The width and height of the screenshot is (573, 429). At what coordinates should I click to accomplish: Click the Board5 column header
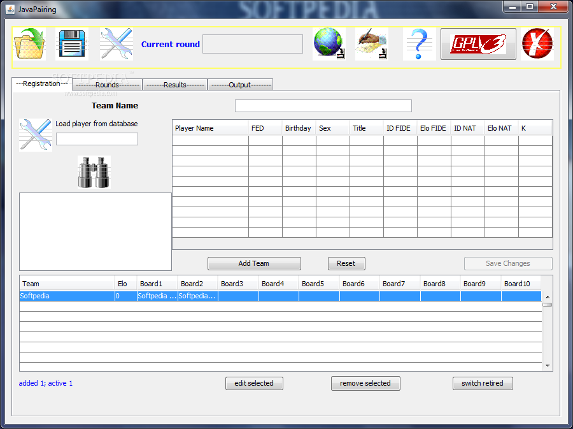pyautogui.click(x=319, y=284)
